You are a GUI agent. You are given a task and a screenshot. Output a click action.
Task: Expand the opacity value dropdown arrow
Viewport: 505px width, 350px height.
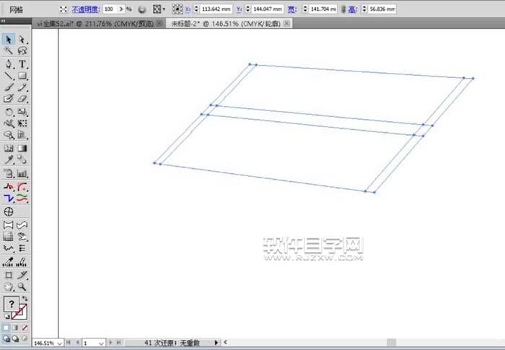(x=120, y=9)
